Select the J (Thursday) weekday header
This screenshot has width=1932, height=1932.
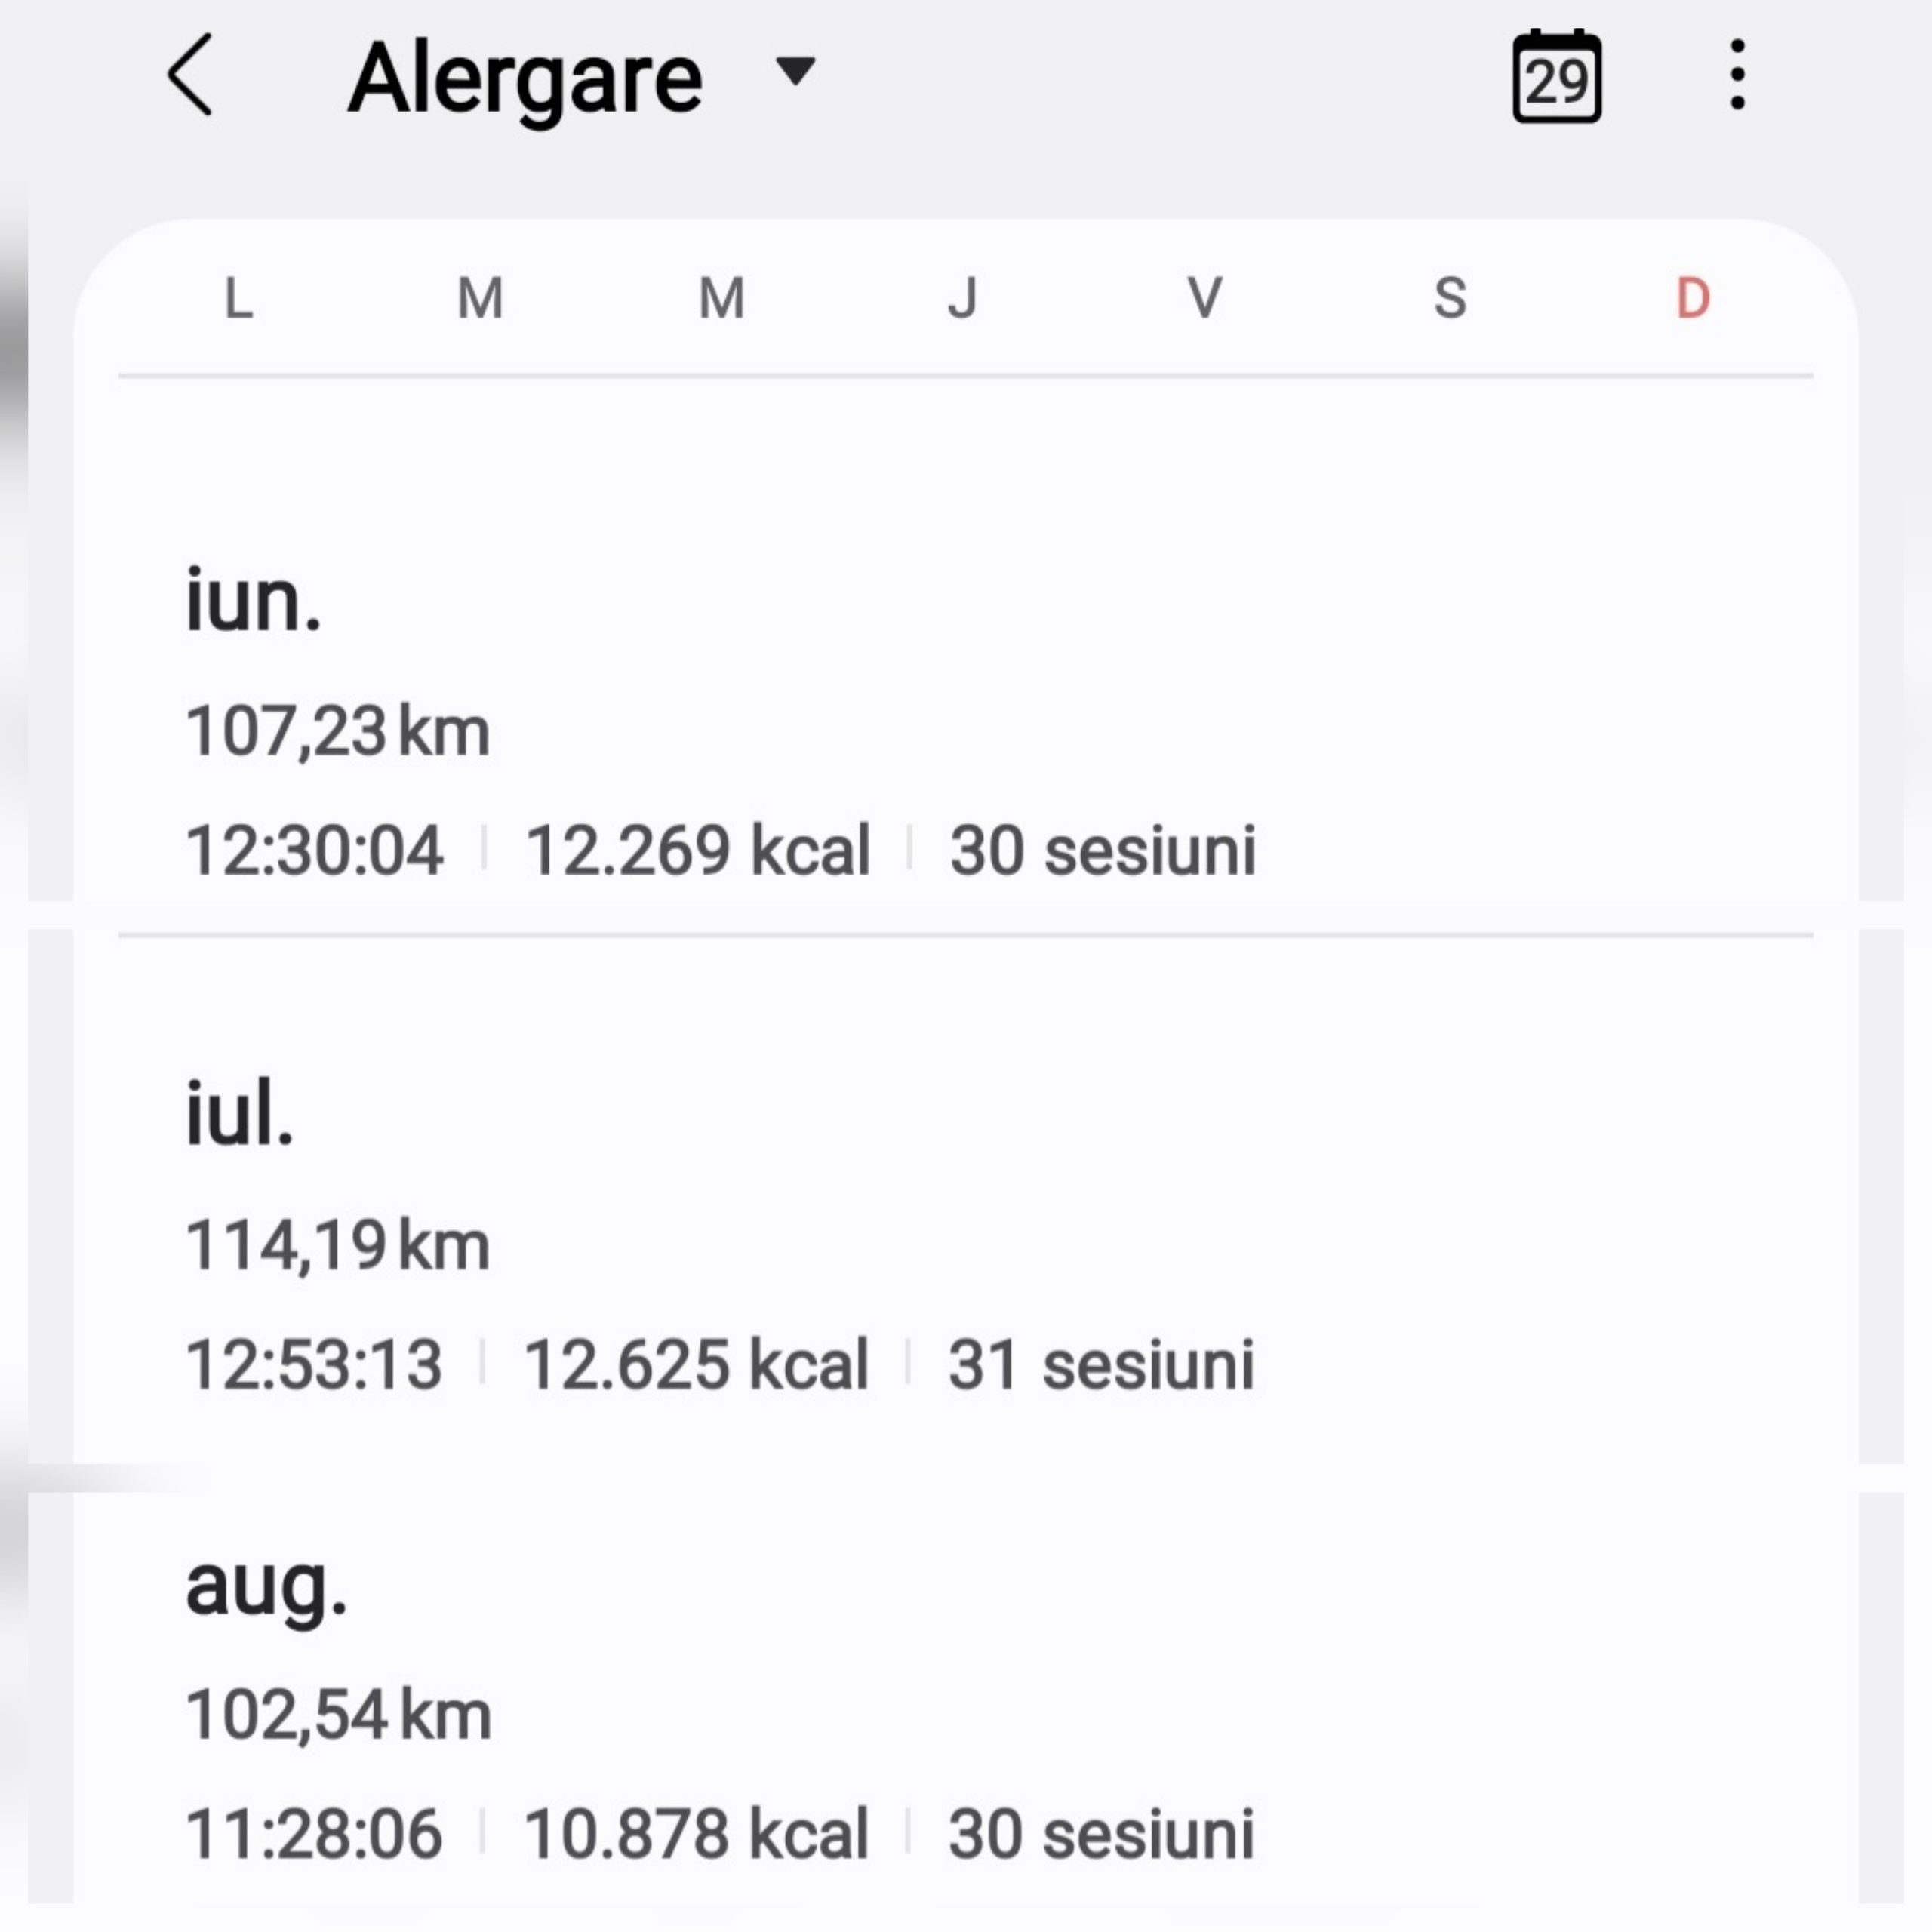click(962, 298)
